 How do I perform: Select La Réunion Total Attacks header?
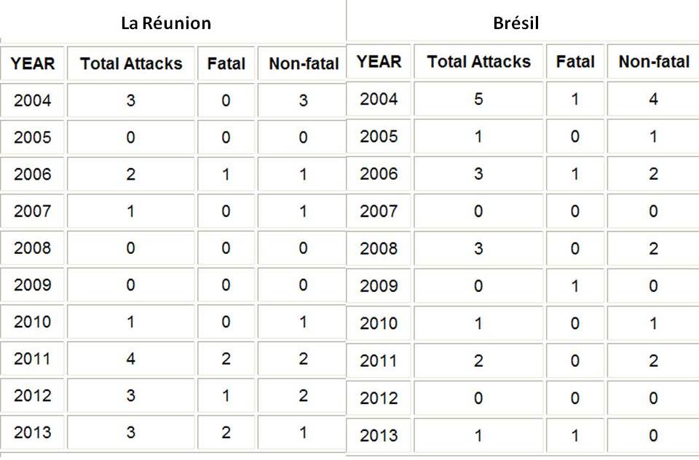click(131, 63)
